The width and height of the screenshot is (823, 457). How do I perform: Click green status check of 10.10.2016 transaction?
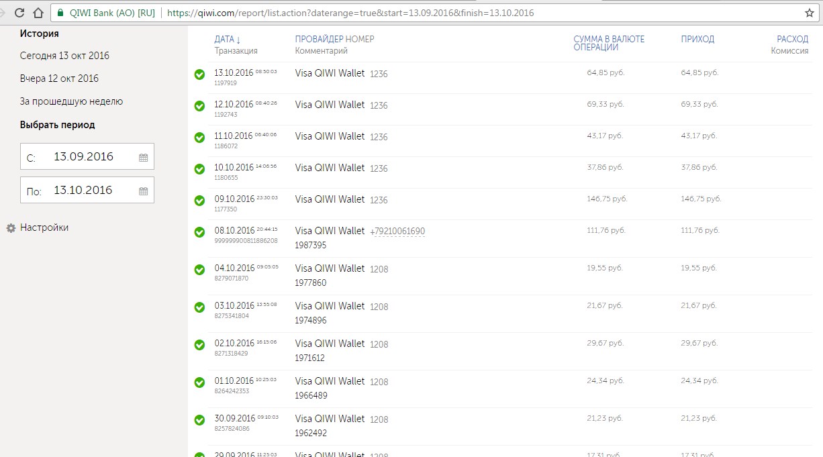tap(199, 169)
